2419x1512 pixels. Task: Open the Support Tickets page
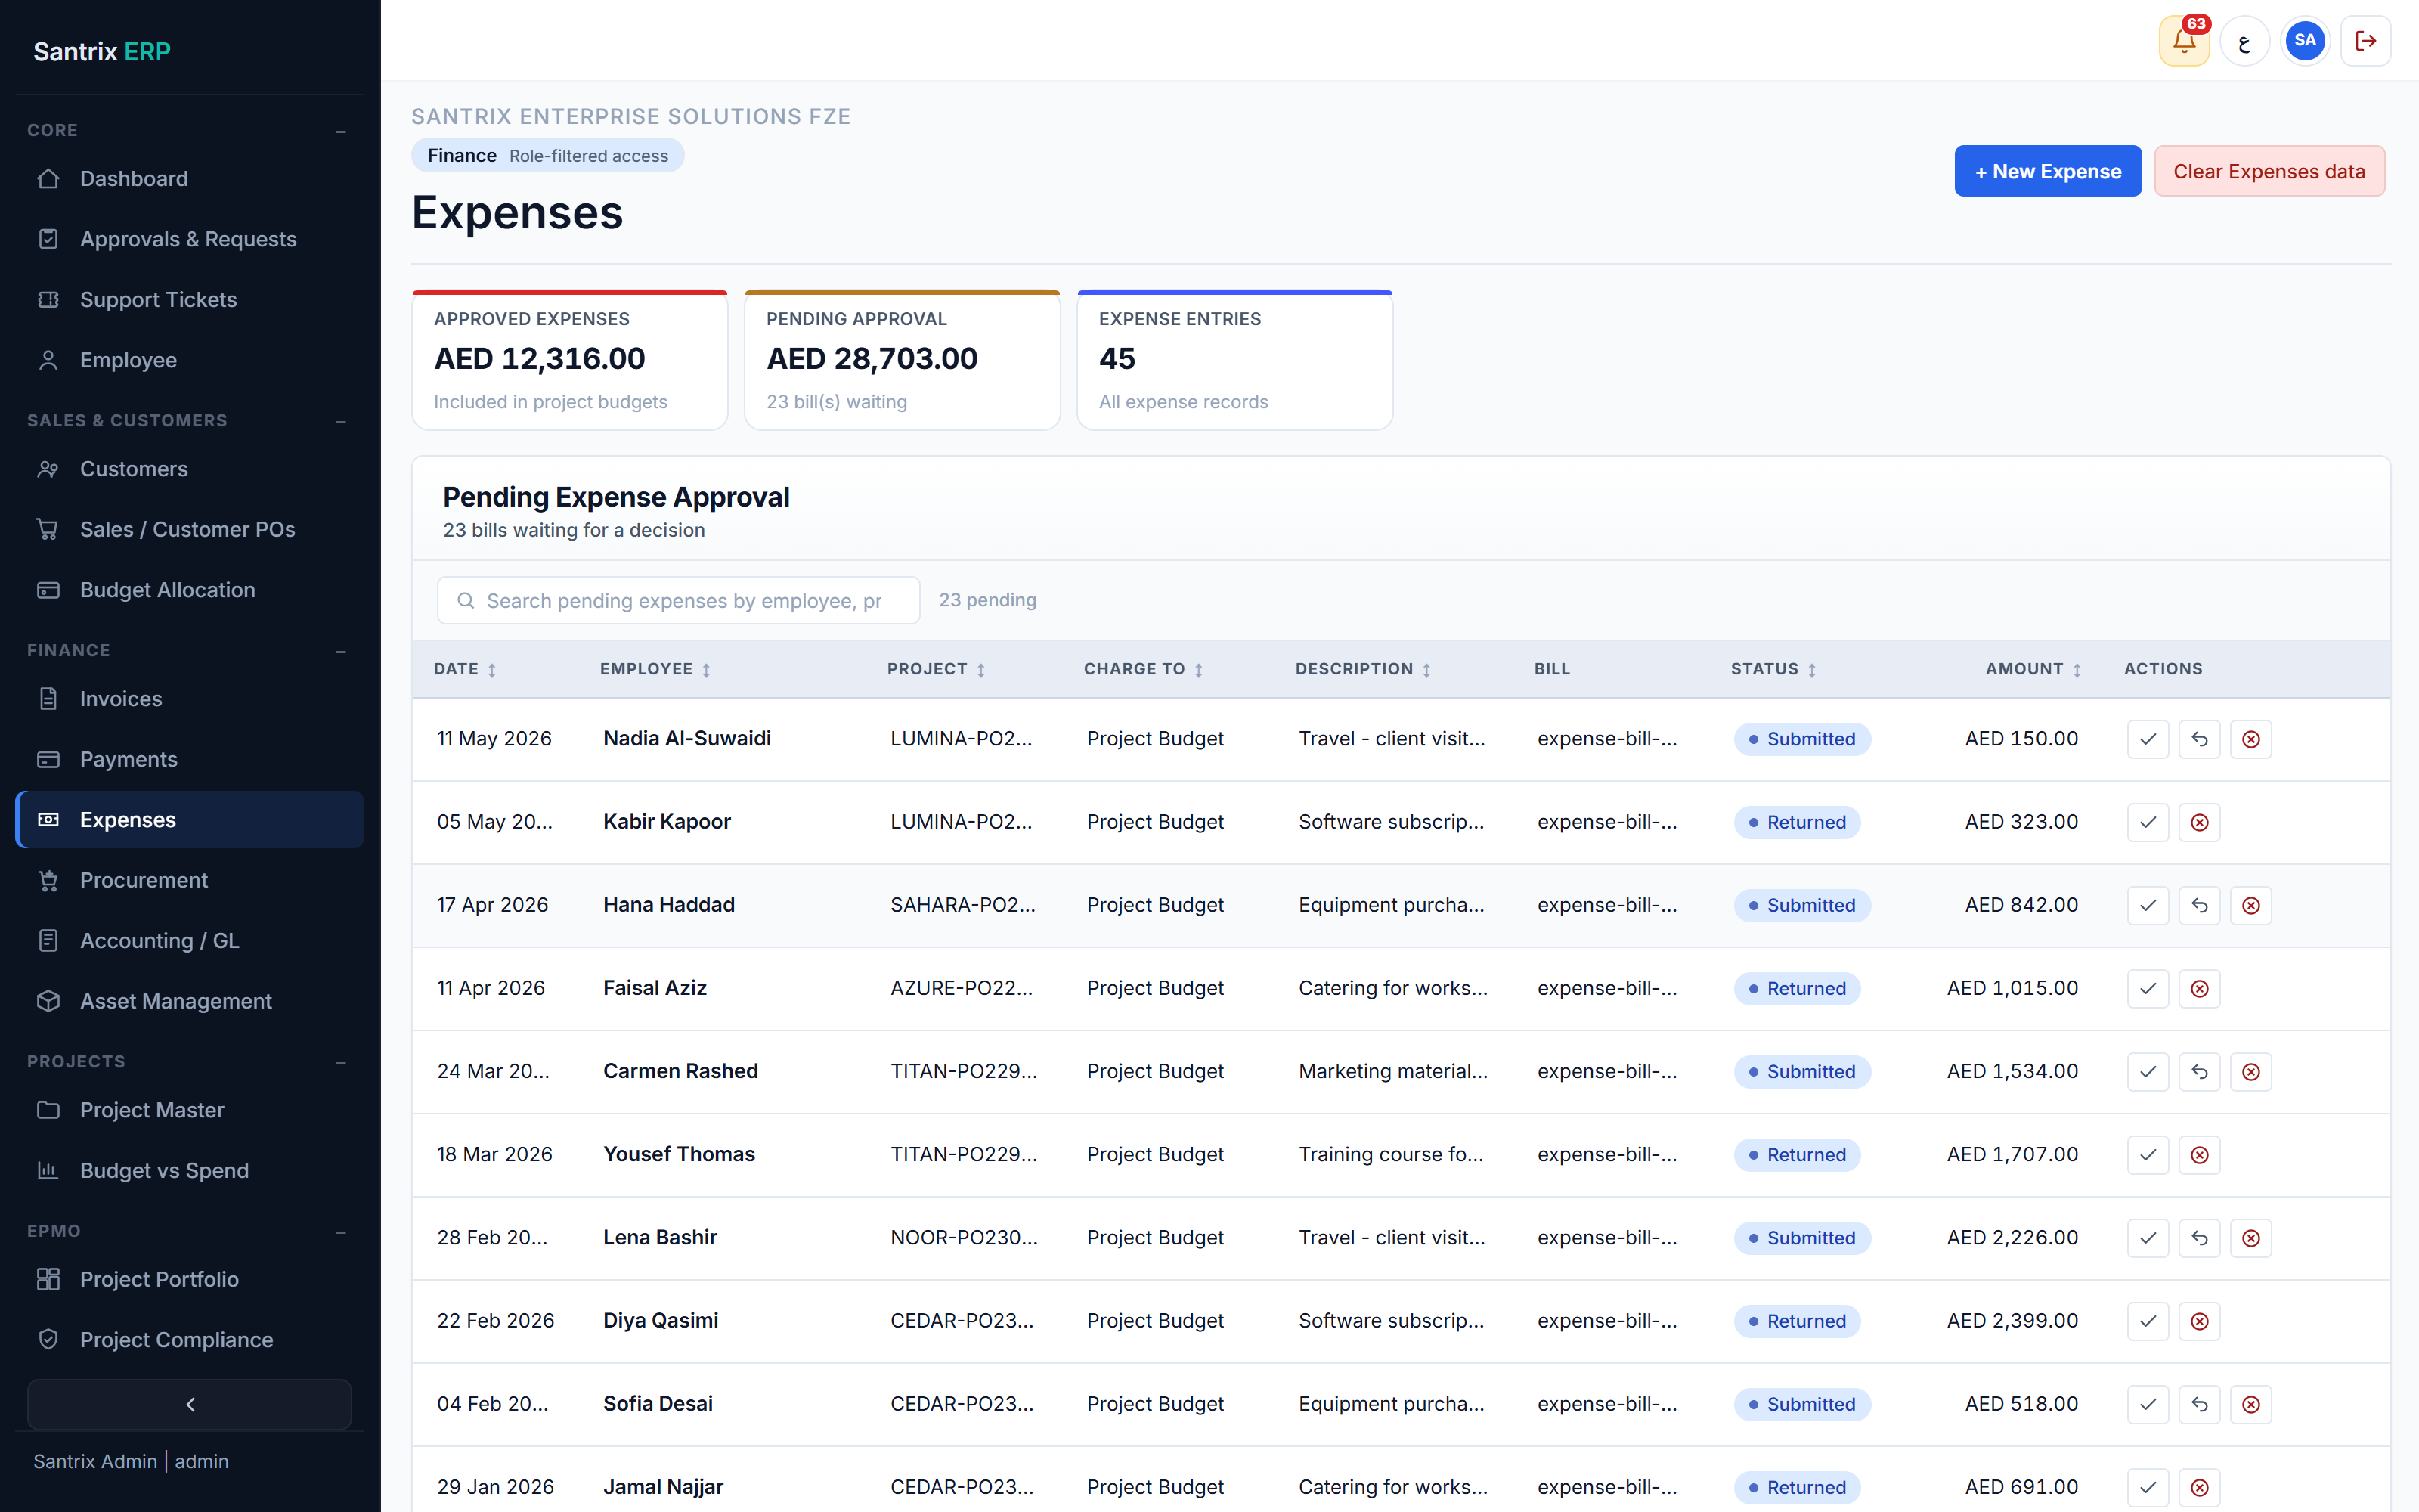tap(190, 300)
